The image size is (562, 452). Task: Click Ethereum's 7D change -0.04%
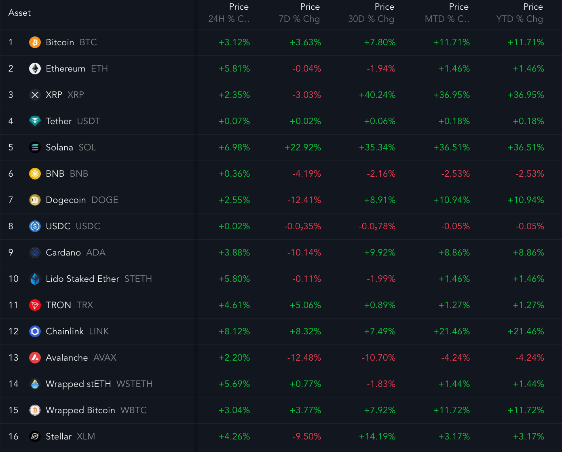pos(306,69)
